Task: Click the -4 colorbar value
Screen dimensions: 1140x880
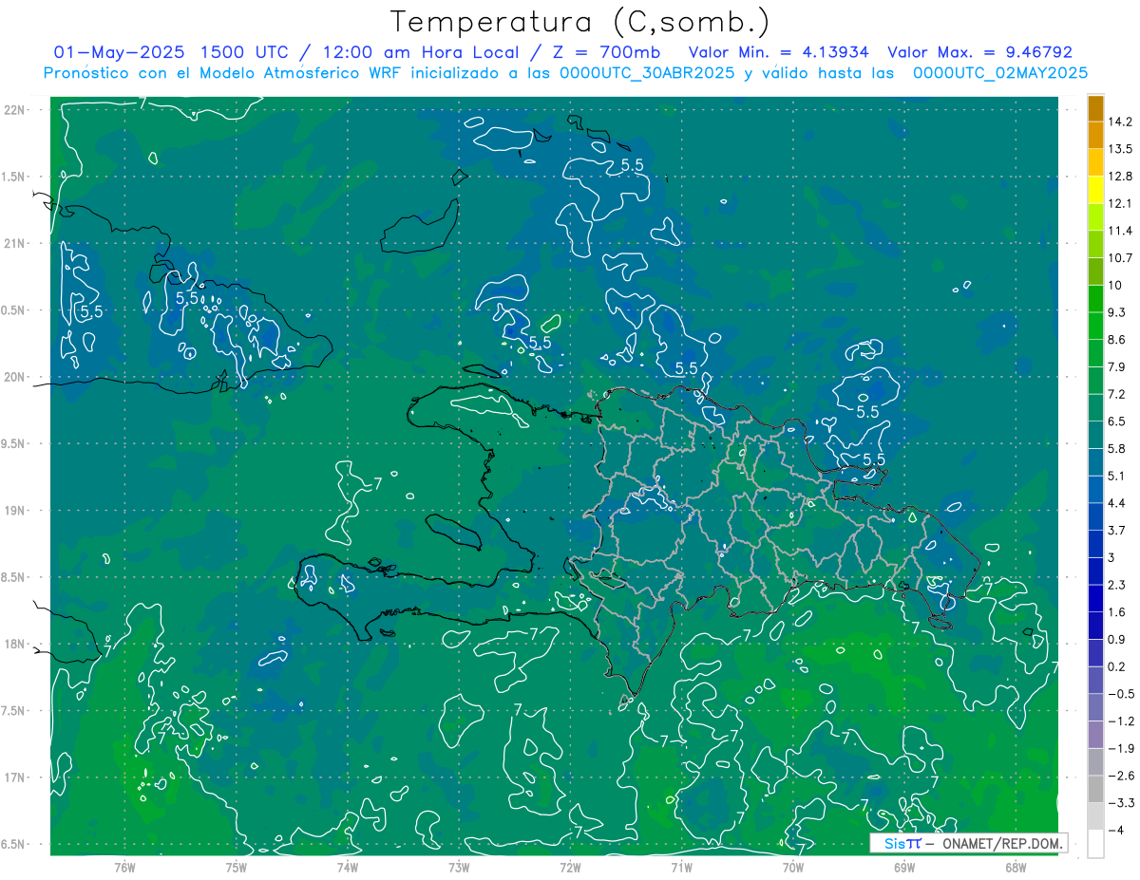Action: (1116, 830)
